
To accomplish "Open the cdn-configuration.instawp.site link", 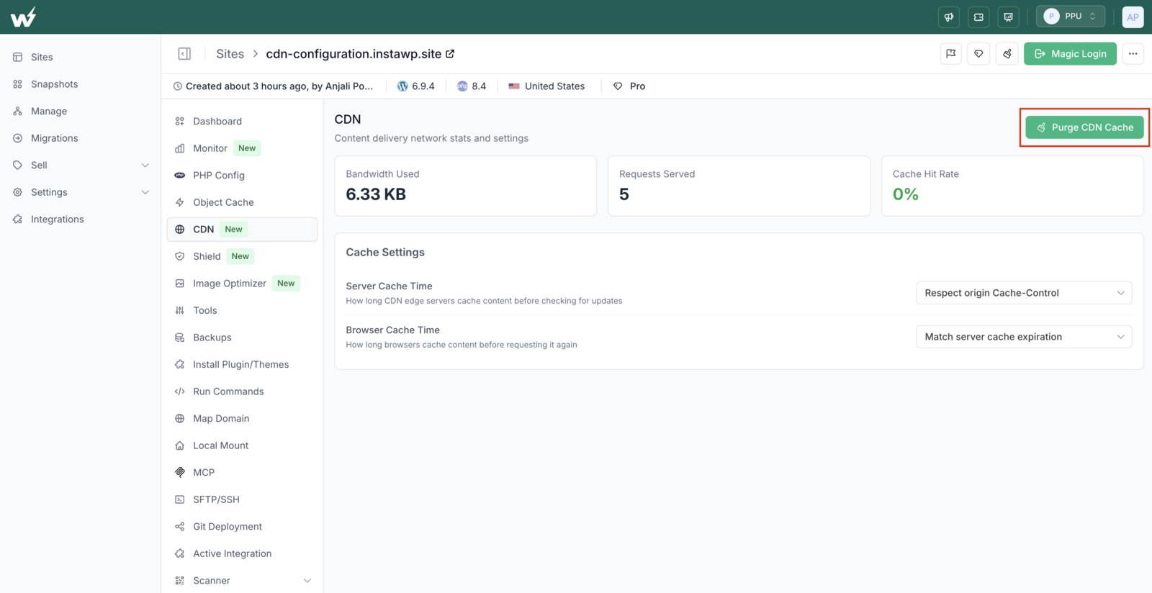I will tap(354, 54).
